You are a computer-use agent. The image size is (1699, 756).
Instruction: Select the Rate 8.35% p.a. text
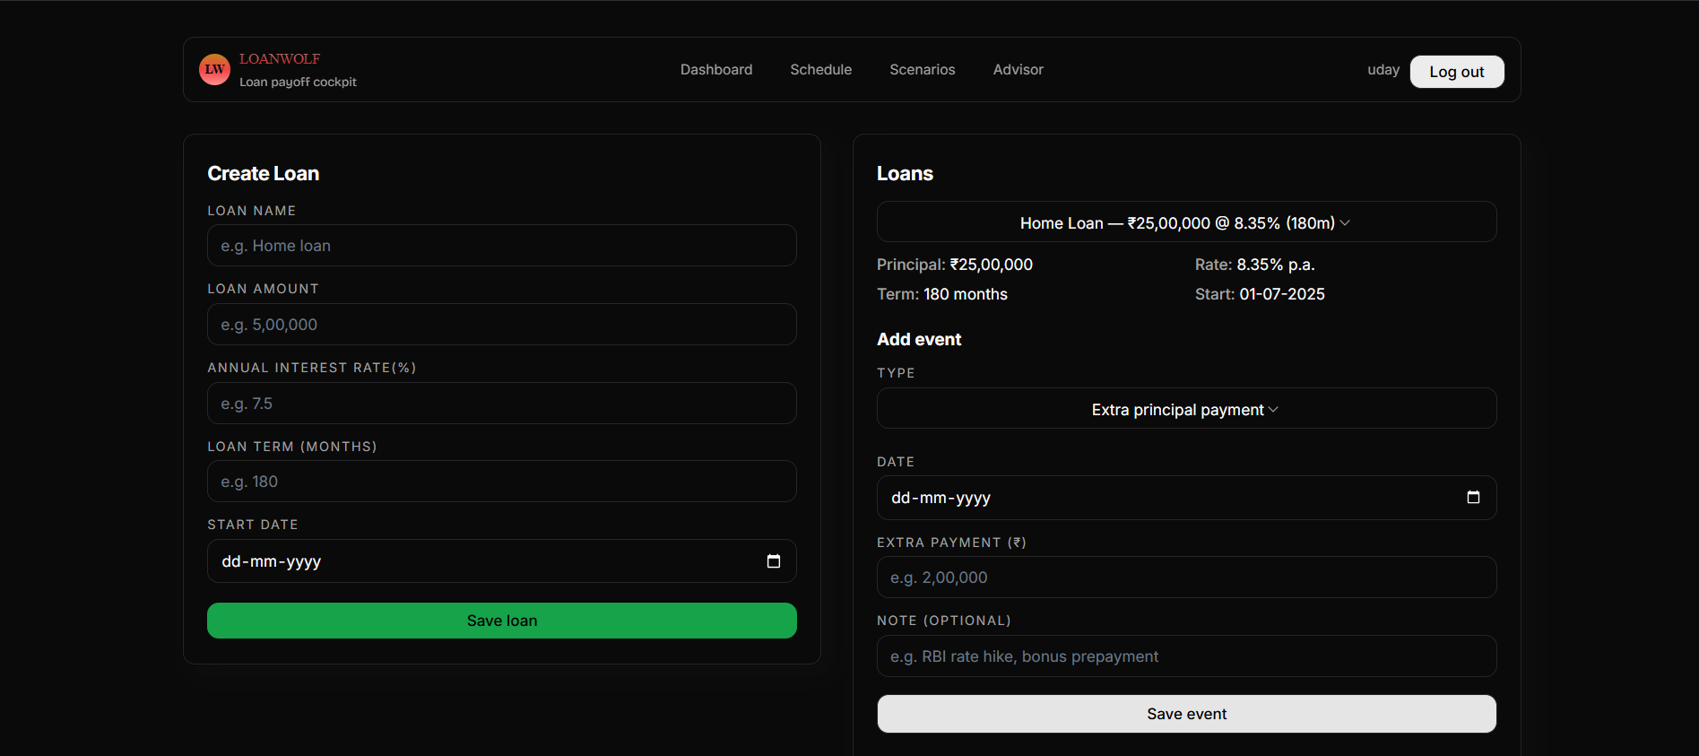(1255, 265)
